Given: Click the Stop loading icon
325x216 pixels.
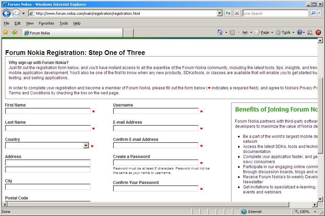Looking at the screenshot, I should (237, 13).
